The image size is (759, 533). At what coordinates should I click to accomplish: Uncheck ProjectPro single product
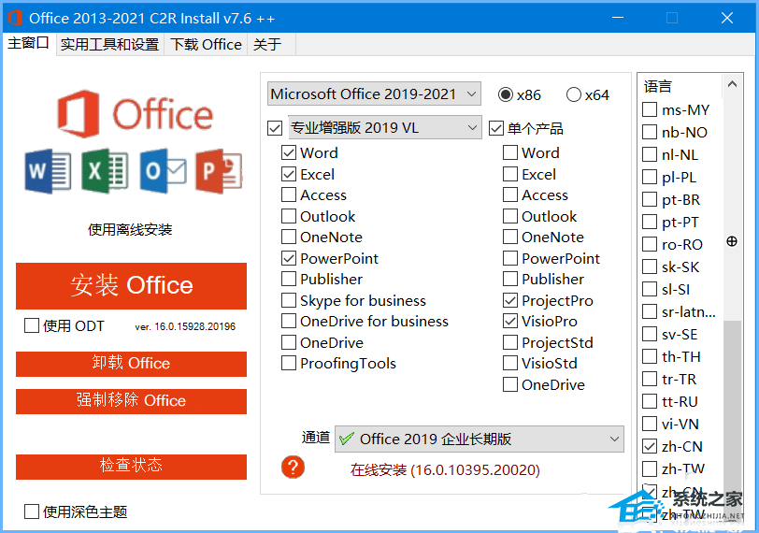(510, 300)
